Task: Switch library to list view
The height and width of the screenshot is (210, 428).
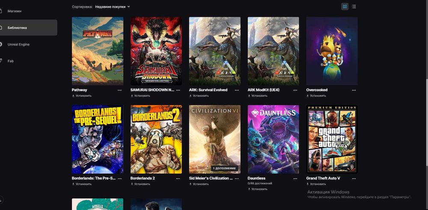Action: click(354, 6)
